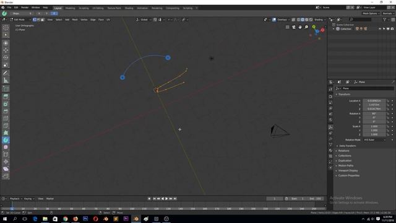Select the active Spin tool
The image size is (396, 223).
6,140
